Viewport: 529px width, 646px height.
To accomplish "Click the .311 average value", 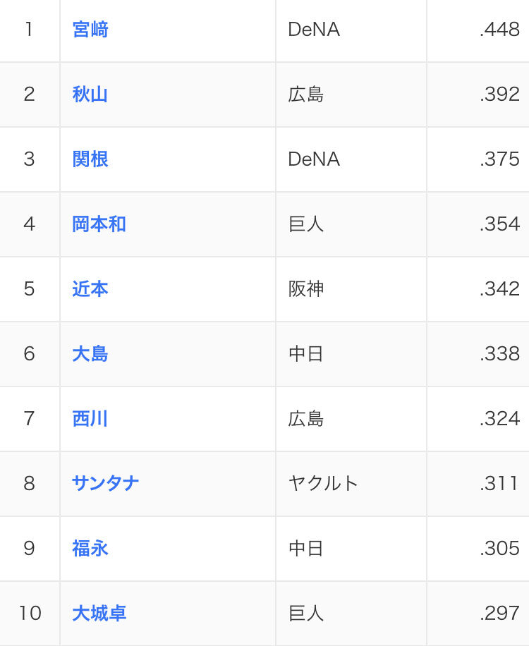I will [x=499, y=484].
